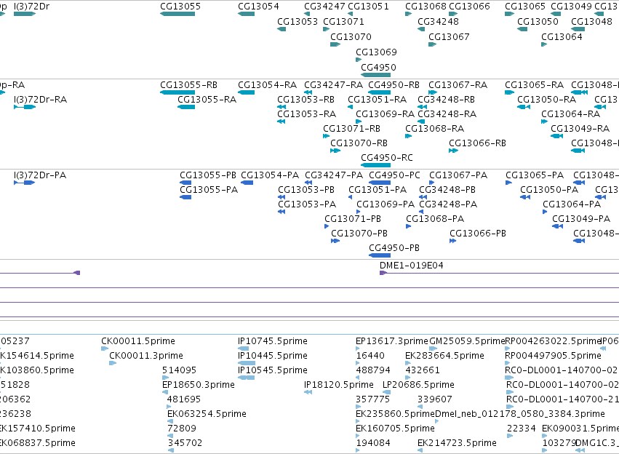Click CDS label CG13053-PB
The width and height of the screenshot is (619, 454).
306,190
